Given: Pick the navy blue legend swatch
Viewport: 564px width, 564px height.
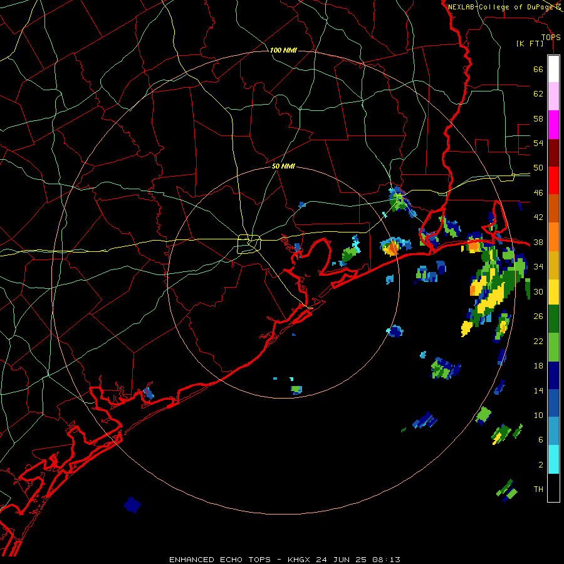Looking at the screenshot, I should click(x=553, y=375).
